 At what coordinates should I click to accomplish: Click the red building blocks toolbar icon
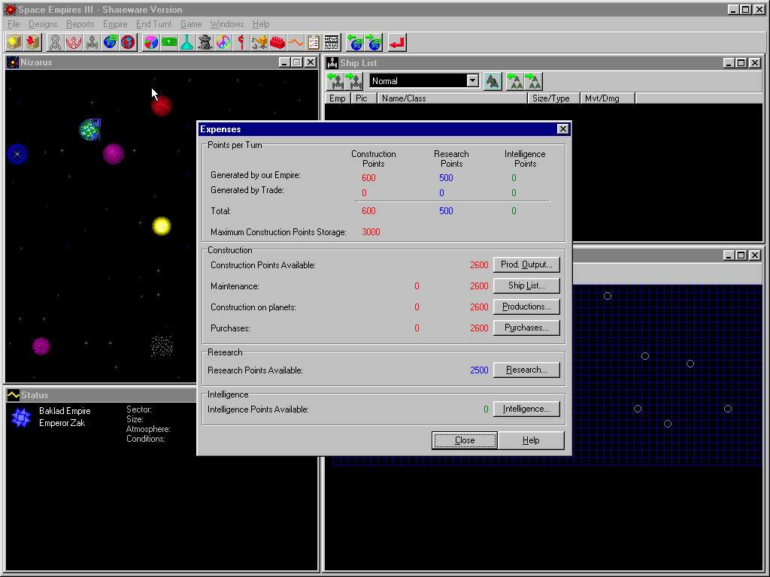(x=277, y=42)
